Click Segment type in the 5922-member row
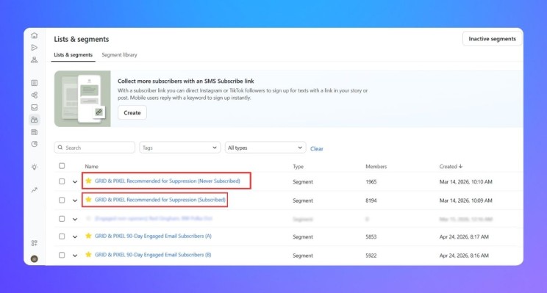Viewport: 547px width, 293px height. 302,256
